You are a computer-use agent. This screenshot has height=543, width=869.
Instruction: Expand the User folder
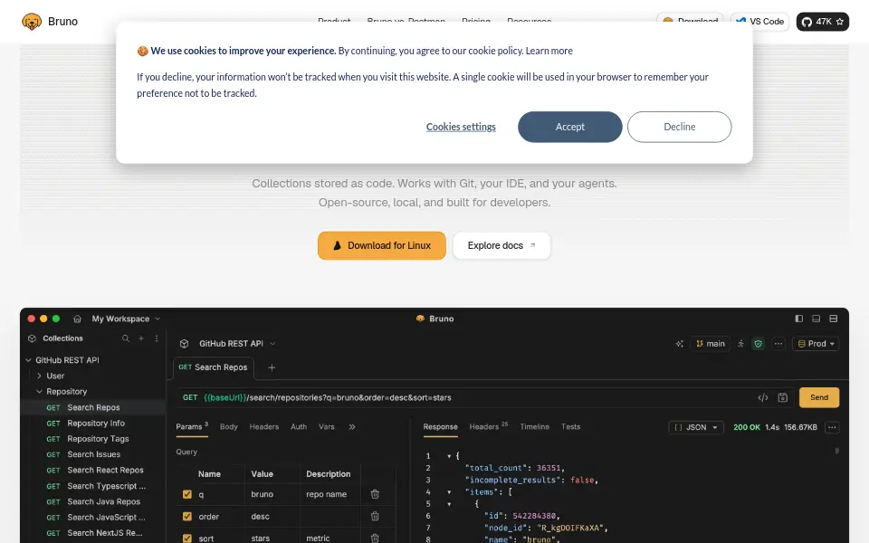click(x=39, y=376)
